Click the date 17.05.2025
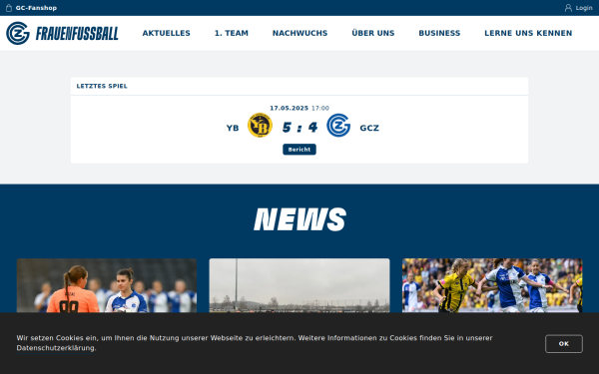This screenshot has height=374, width=599. [x=289, y=108]
